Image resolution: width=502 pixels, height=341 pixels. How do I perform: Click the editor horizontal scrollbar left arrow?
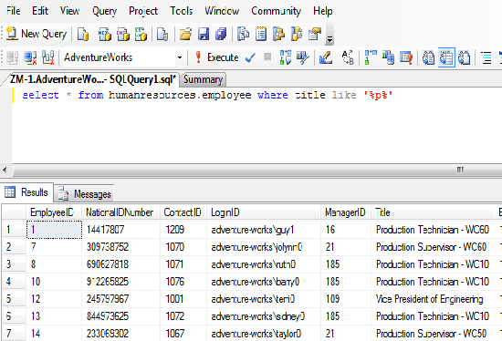[5, 170]
